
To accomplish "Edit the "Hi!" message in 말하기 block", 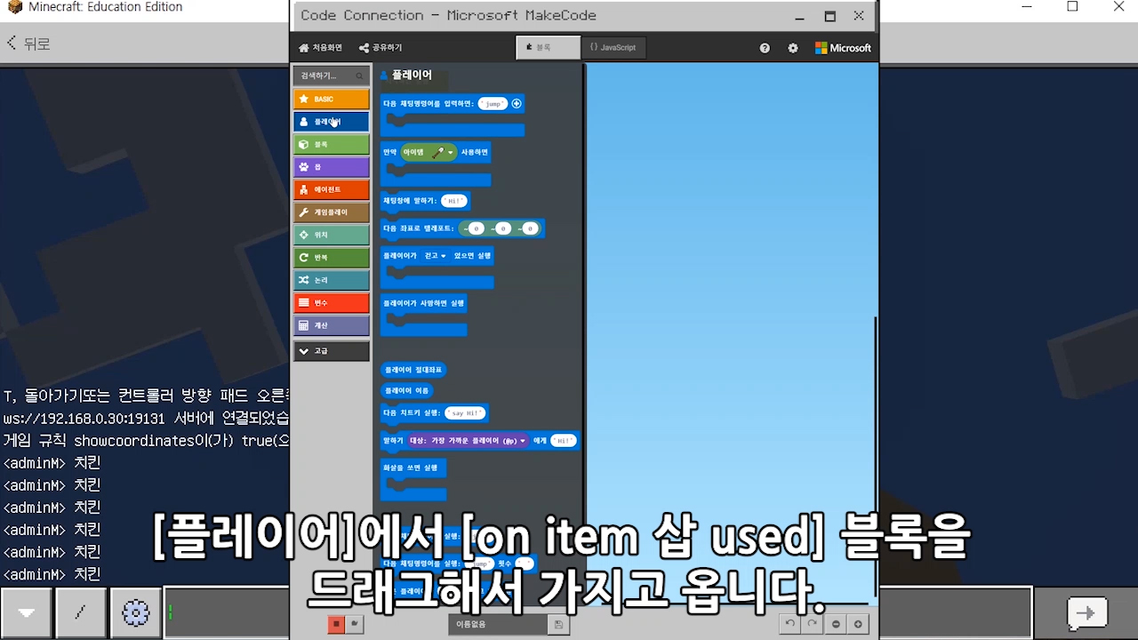I will 563,441.
